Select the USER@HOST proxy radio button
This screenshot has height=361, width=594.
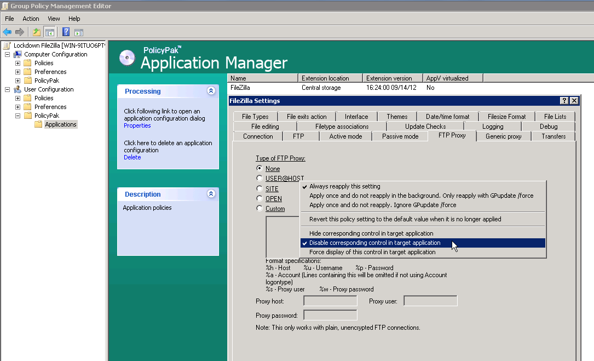259,178
